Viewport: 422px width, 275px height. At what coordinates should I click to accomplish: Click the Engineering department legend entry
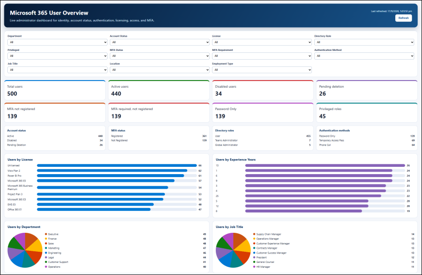point(126,253)
